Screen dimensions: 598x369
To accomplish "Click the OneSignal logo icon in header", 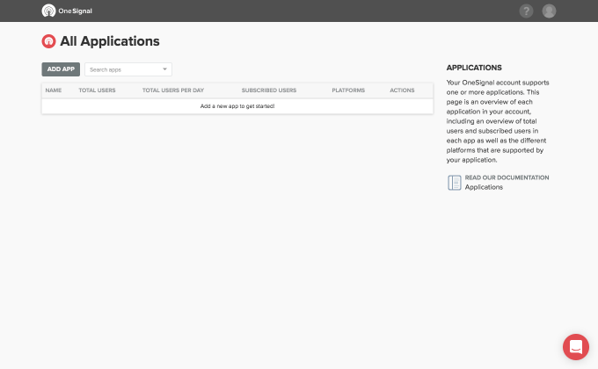I will point(48,11).
